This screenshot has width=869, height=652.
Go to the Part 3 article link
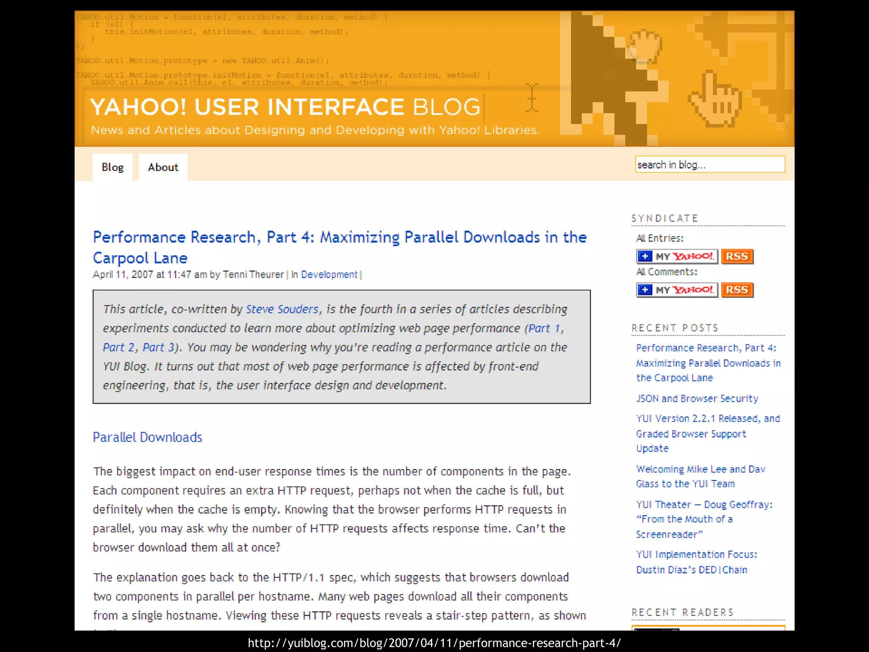click(x=158, y=347)
